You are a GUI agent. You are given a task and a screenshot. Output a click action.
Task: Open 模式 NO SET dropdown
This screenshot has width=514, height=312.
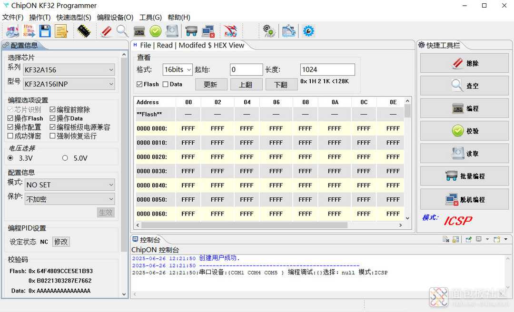coord(70,185)
